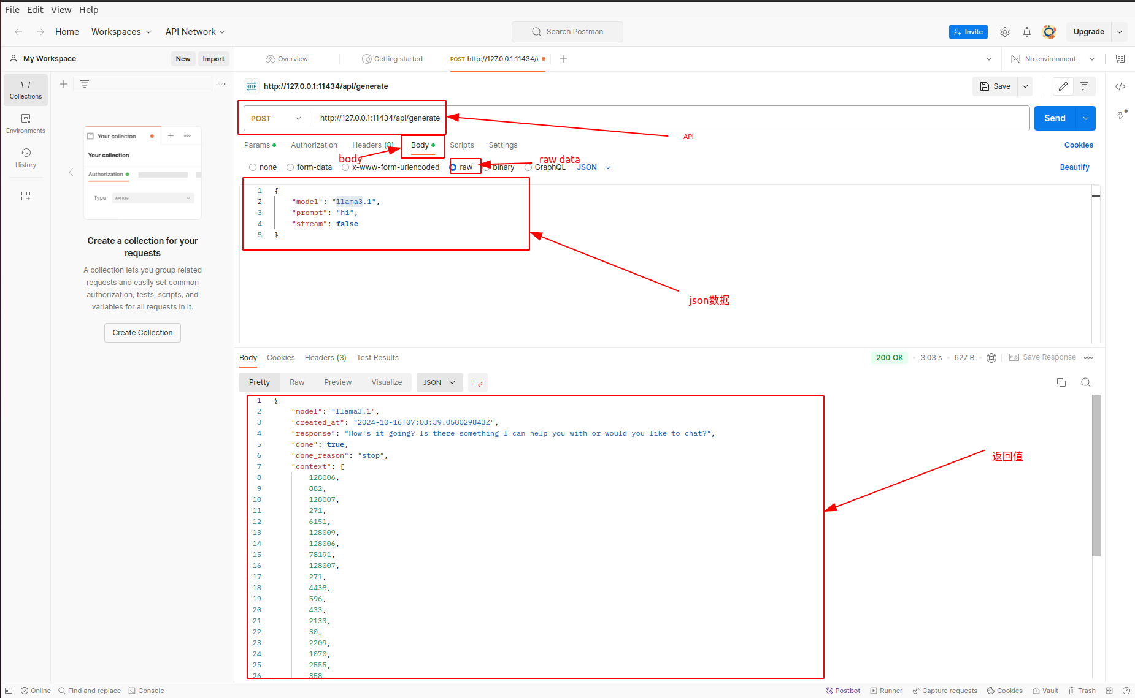Open the tab list chevron dropdown
This screenshot has height=698, width=1135.
(x=989, y=59)
